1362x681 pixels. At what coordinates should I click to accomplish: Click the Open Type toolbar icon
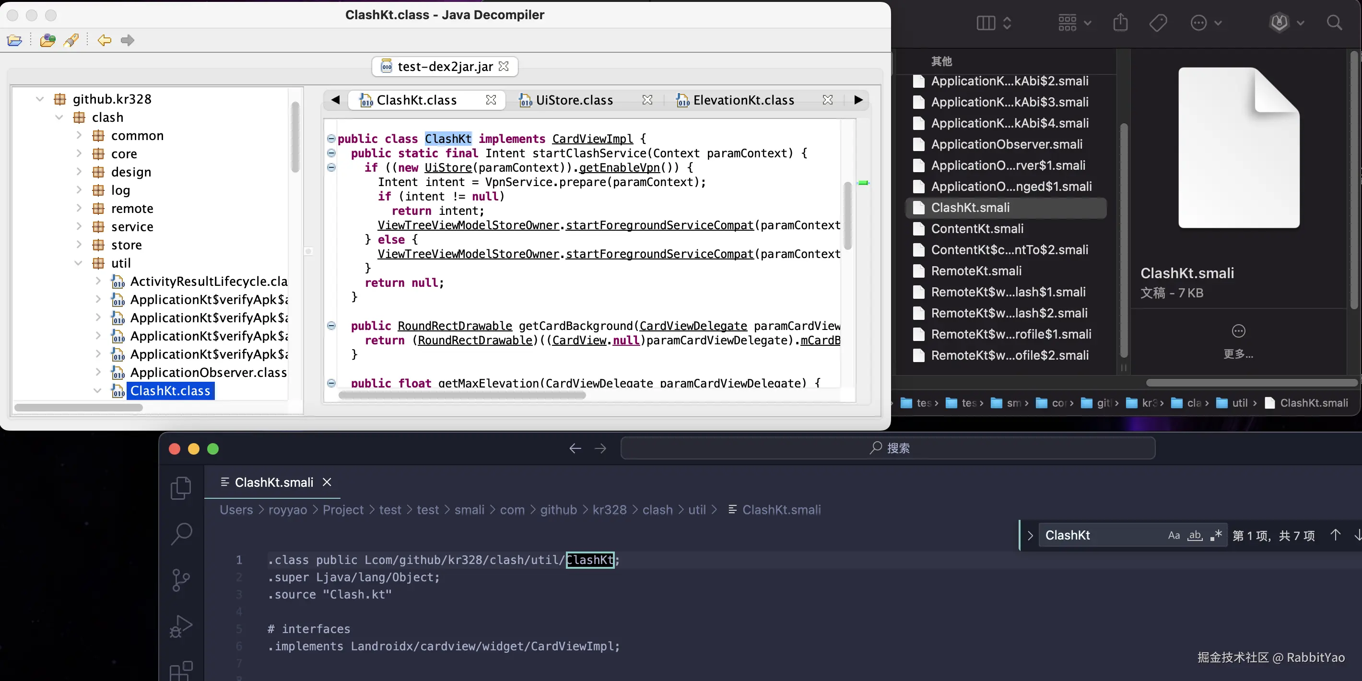pyautogui.click(x=47, y=40)
